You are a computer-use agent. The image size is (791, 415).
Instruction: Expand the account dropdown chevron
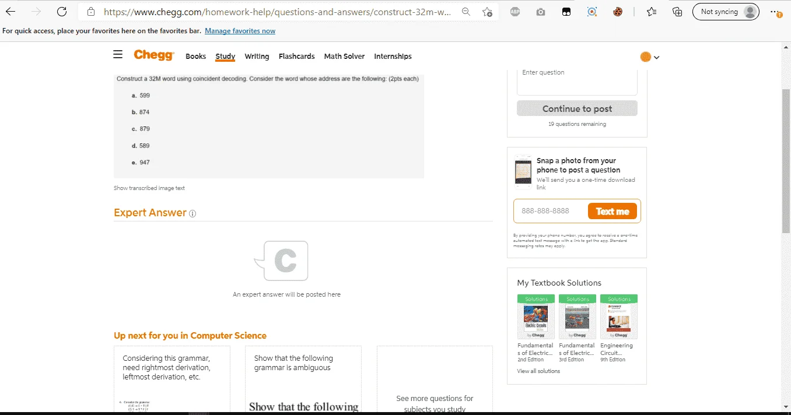point(657,57)
